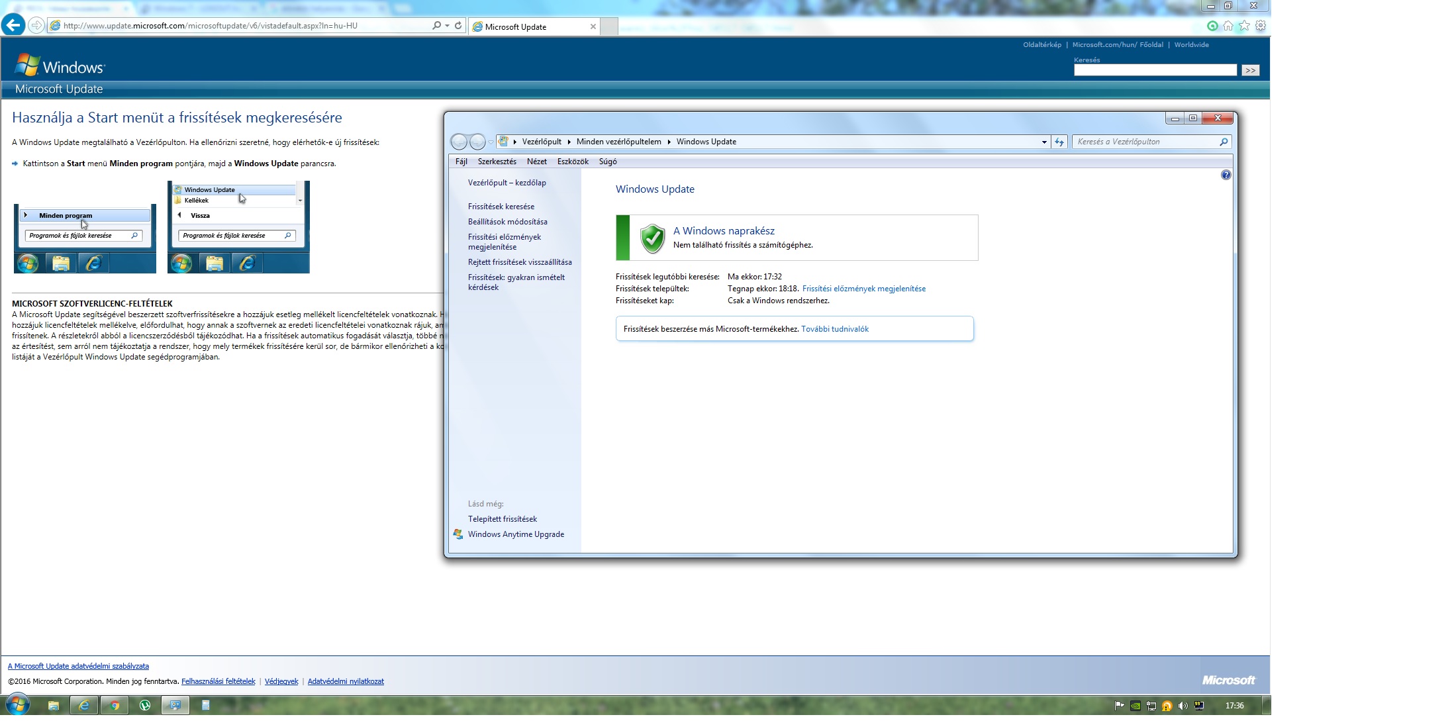Expand arrow after Minden vezérlőpultelem in breadcrumb
This screenshot has height=721, width=1450.
[669, 142]
